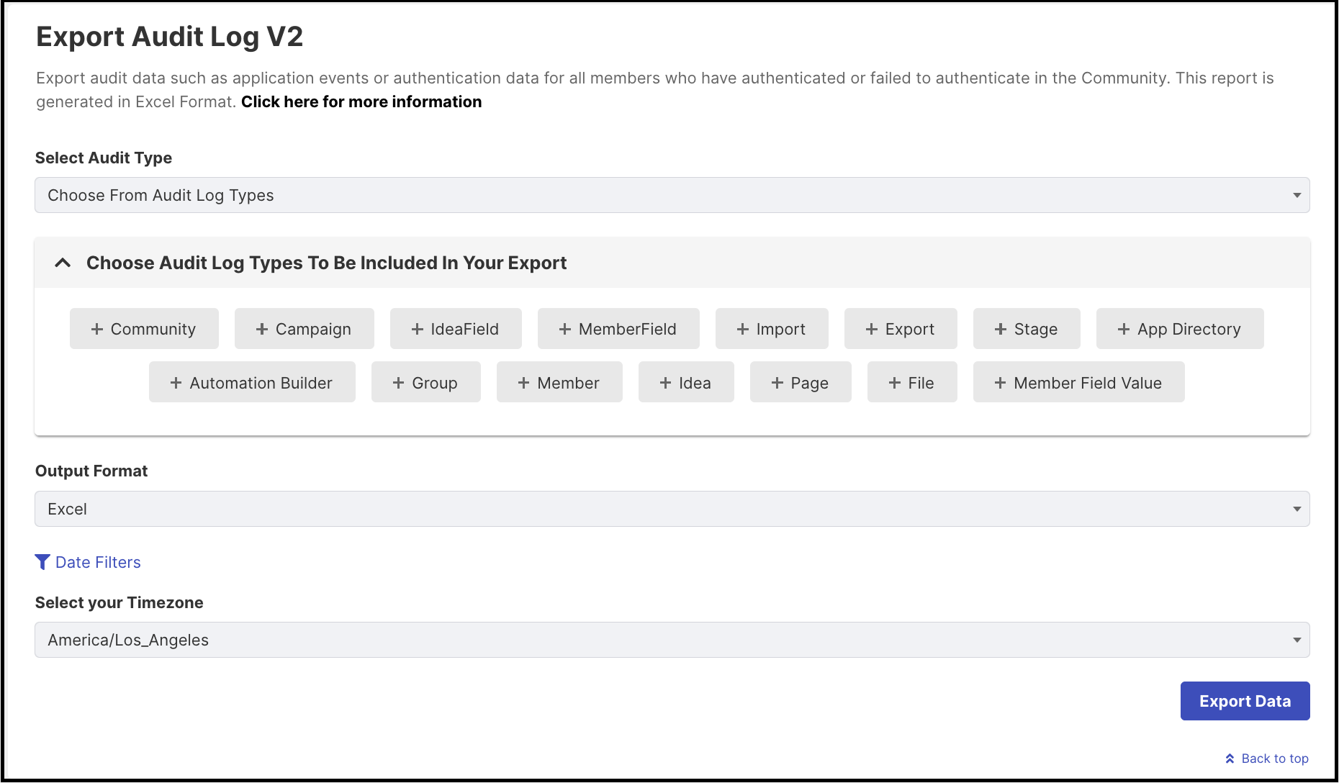The width and height of the screenshot is (1339, 783).
Task: Add Import audit log type
Action: pos(772,329)
